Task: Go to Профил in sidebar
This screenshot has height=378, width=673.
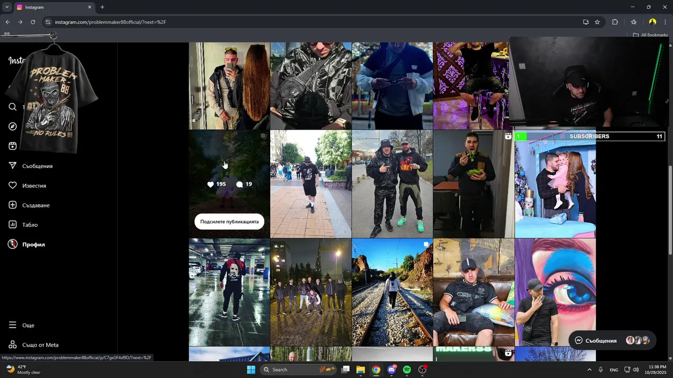Action: click(26, 244)
